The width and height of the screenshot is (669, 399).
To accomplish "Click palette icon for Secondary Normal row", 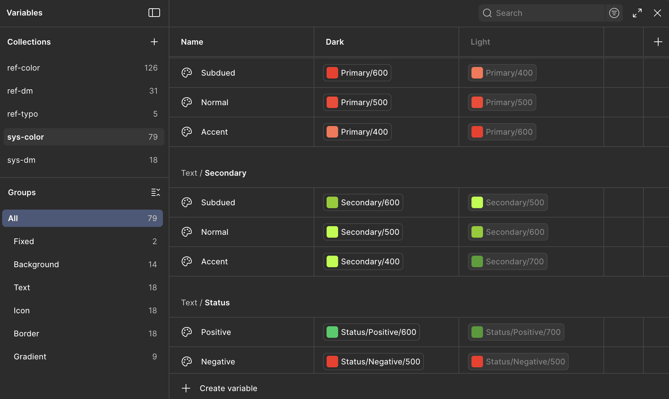I will pyautogui.click(x=187, y=232).
